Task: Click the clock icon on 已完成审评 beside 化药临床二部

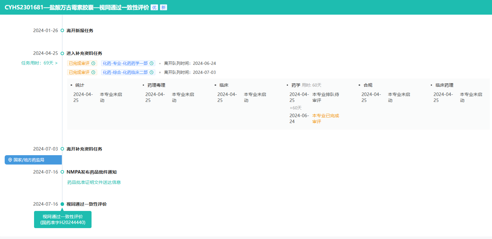Action: point(93,72)
